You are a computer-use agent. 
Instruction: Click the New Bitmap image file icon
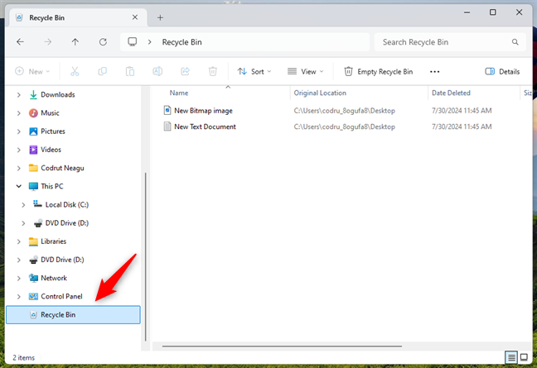click(x=167, y=110)
